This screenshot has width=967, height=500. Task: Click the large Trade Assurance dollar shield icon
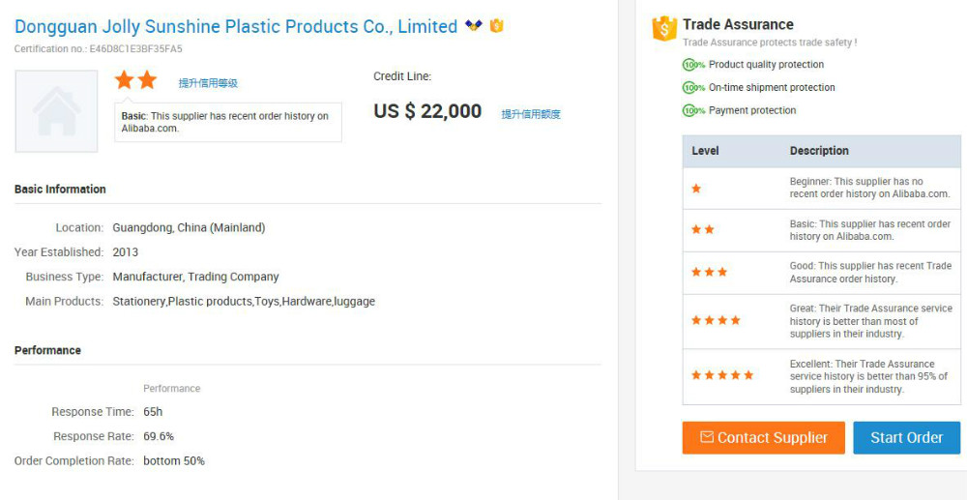[664, 29]
